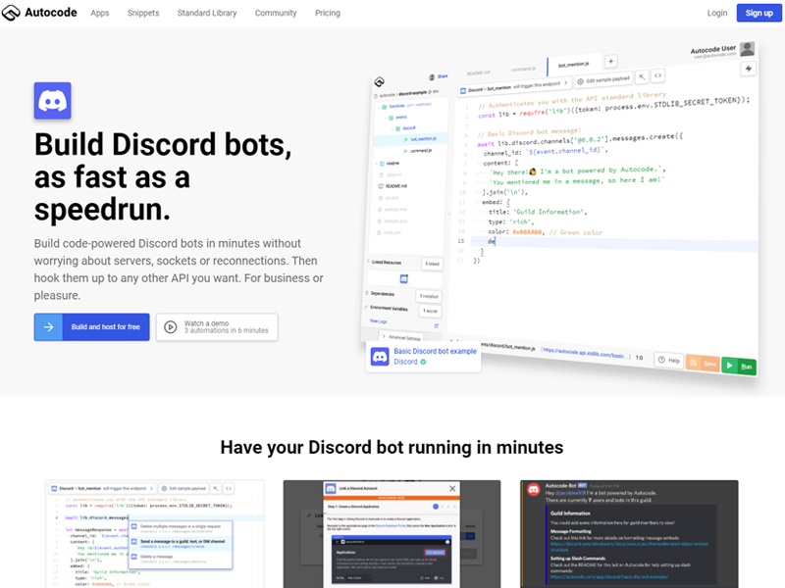
Task: Click the large Discord logo icon
Action: [x=53, y=101]
